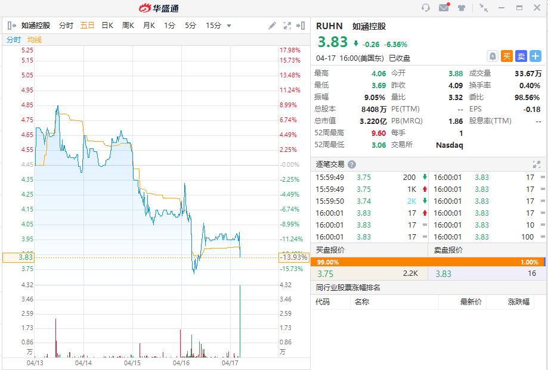Click the orange bid ratio 99.00% bar
This screenshot has height=370, width=548.
pyautogui.click(x=426, y=262)
